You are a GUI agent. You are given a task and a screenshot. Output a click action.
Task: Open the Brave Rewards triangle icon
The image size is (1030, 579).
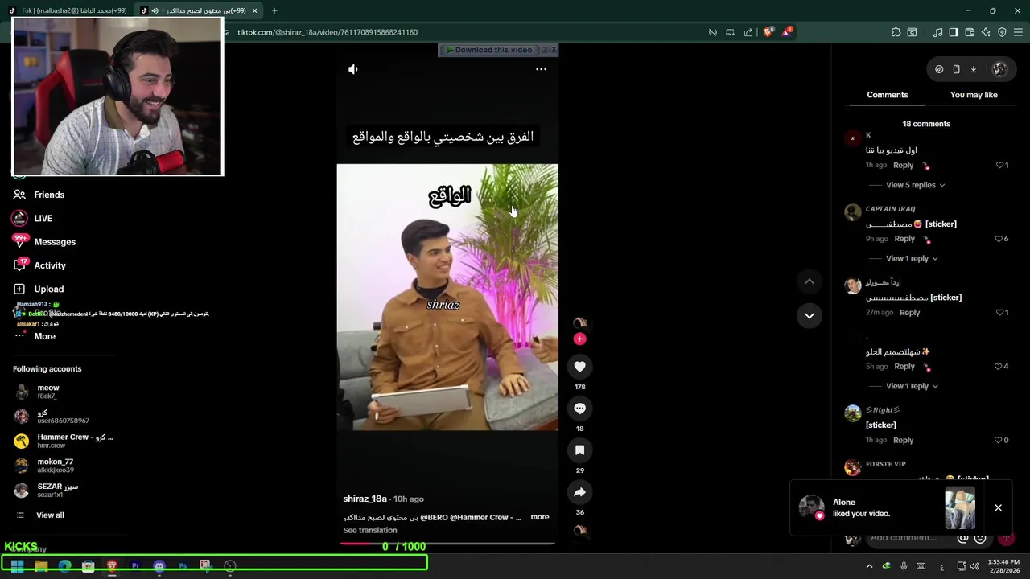click(x=786, y=32)
